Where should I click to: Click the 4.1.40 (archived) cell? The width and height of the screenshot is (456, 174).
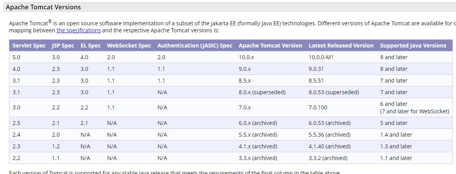[x=329, y=146]
